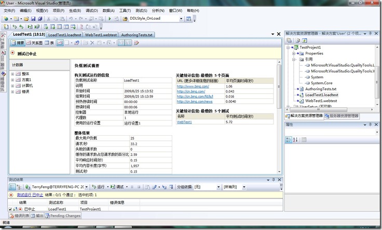Click the Save disk icon
The width and height of the screenshot is (382, 230).
33,19
